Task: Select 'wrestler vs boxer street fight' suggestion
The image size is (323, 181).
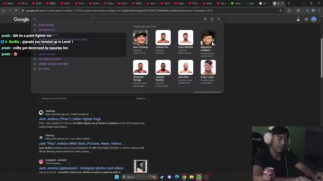Action: coord(53,64)
